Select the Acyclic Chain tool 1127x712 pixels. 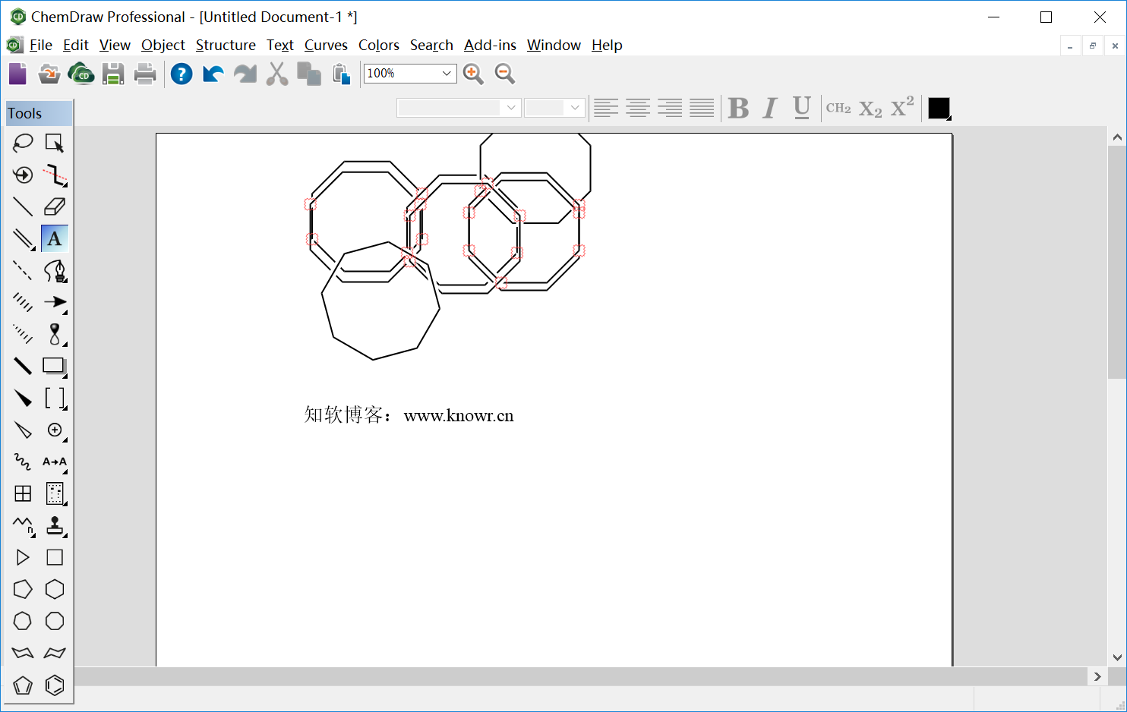pyautogui.click(x=23, y=525)
